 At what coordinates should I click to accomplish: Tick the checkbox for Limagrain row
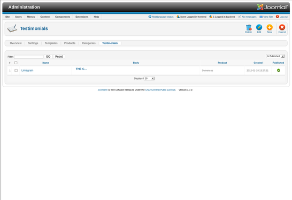(x=16, y=71)
